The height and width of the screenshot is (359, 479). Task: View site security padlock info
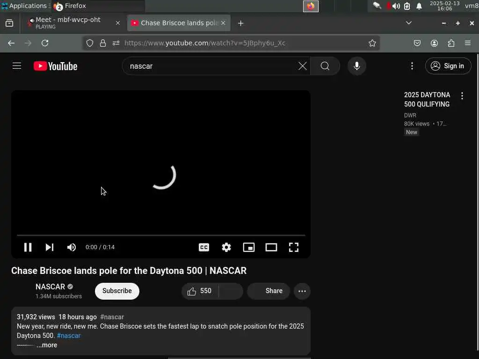click(103, 43)
